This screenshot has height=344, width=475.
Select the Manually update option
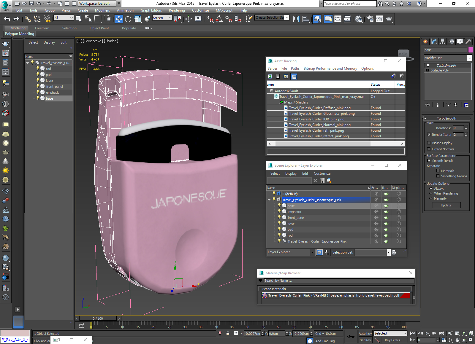431,198
